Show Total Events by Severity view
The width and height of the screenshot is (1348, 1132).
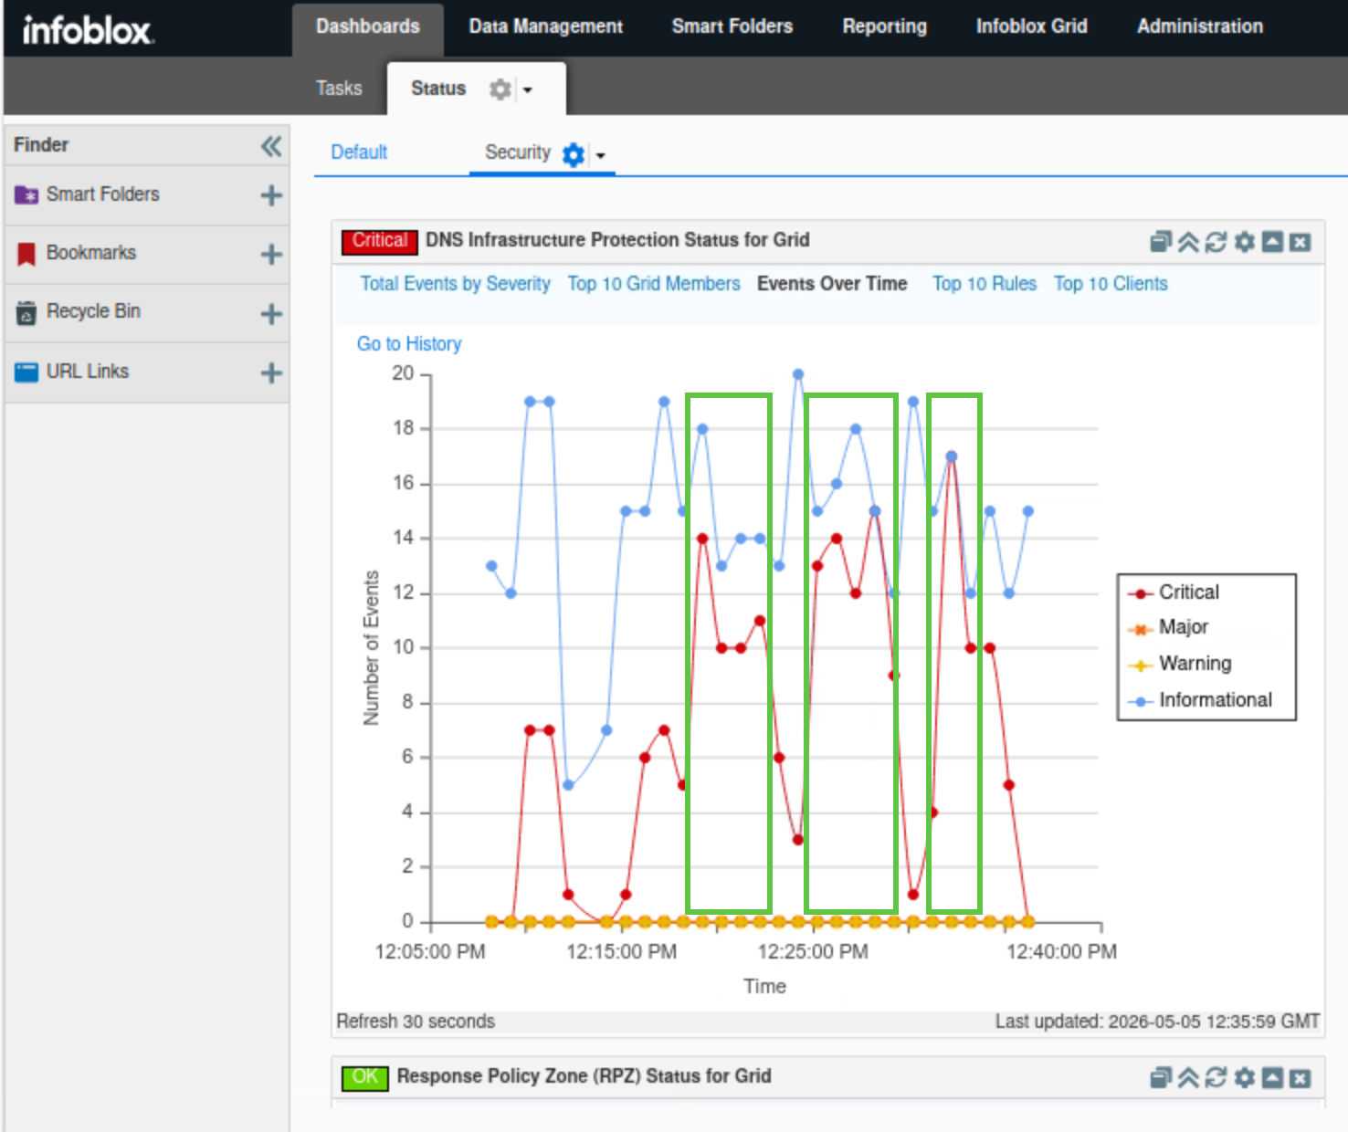[x=455, y=284]
